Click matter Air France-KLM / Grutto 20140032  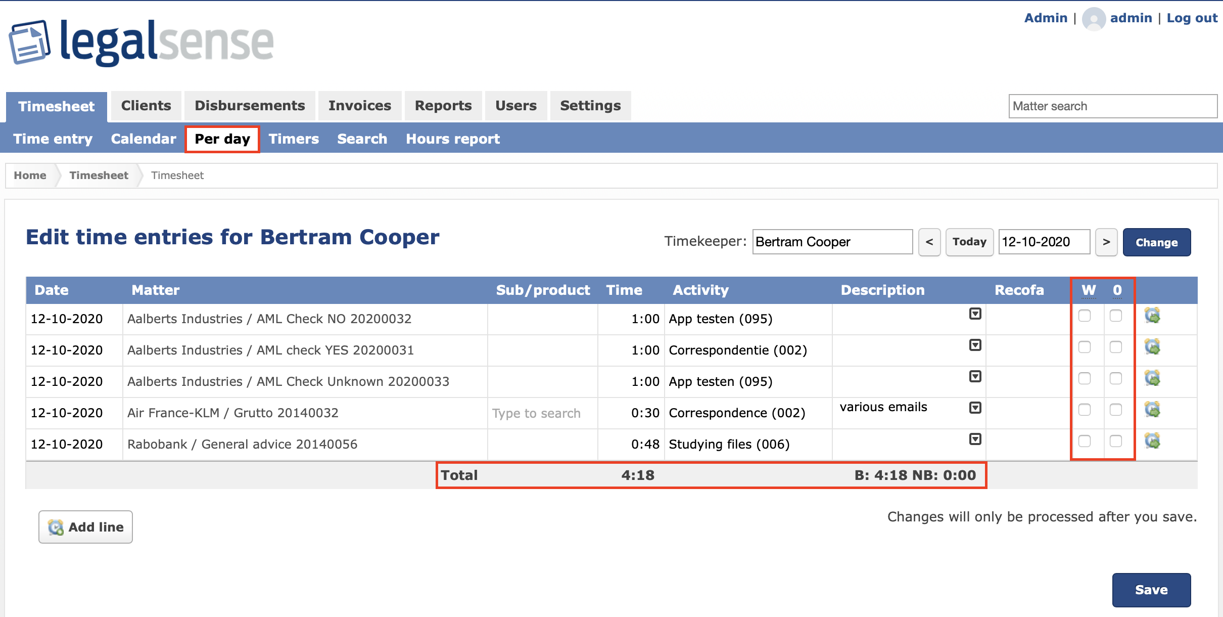coord(233,413)
